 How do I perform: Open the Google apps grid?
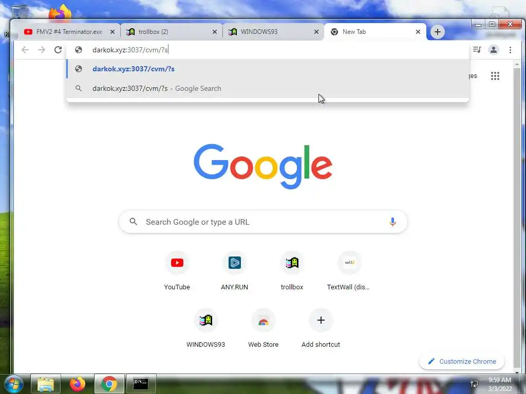click(x=495, y=76)
